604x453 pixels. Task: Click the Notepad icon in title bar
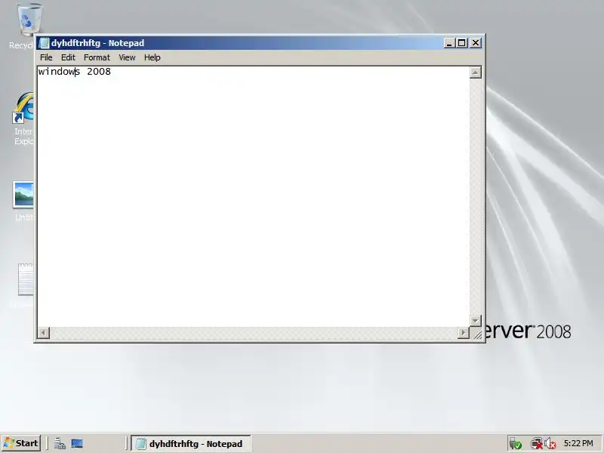tap(45, 43)
